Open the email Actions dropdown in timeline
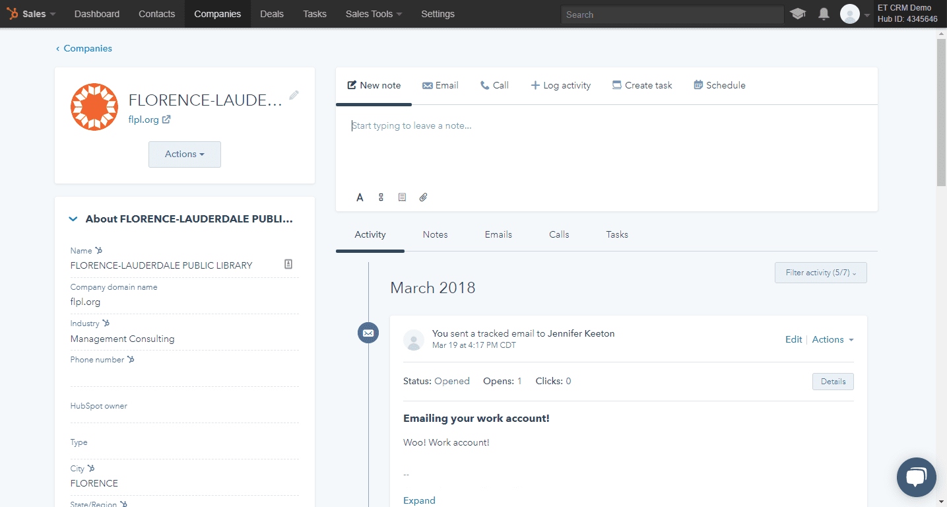 tap(833, 339)
